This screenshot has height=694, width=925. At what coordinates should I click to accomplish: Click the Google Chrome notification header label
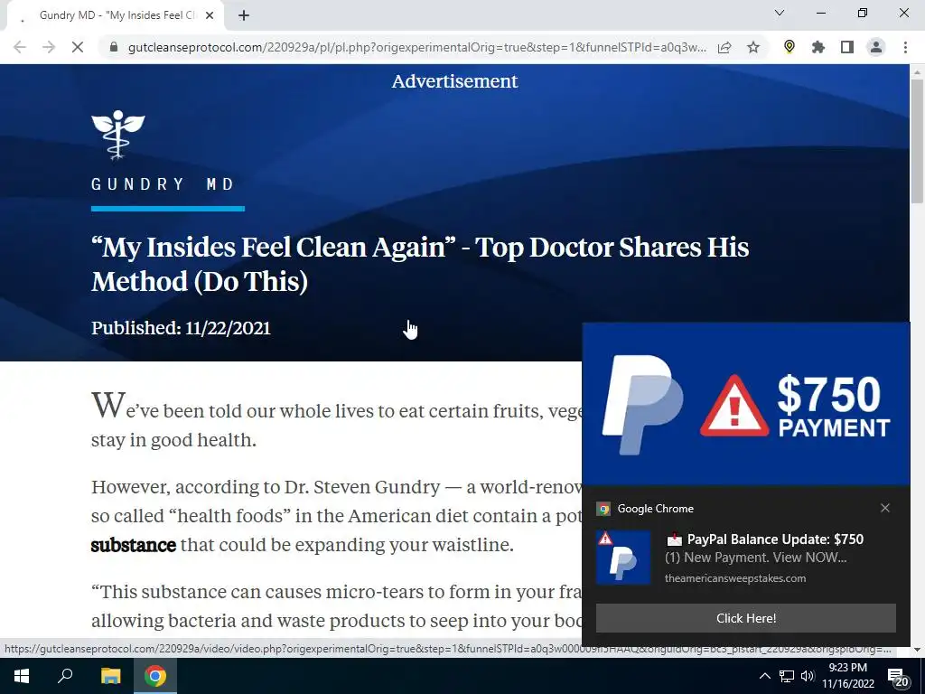click(656, 509)
